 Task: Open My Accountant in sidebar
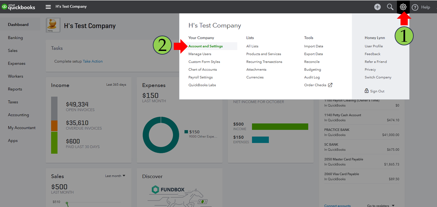click(x=22, y=128)
